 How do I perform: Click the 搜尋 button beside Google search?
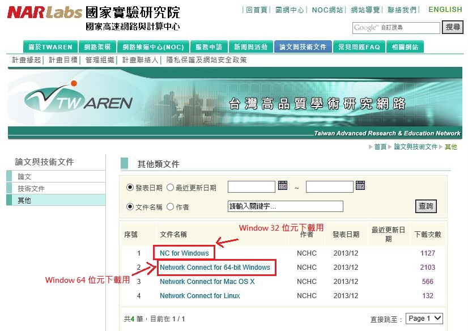tap(453, 27)
